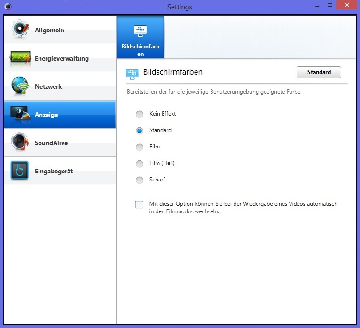The height and width of the screenshot is (328, 360).
Task: Choose the Film (Hell) radio option
Action: tap(140, 164)
